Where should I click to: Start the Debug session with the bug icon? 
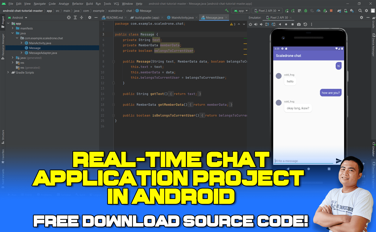[x=305, y=11]
